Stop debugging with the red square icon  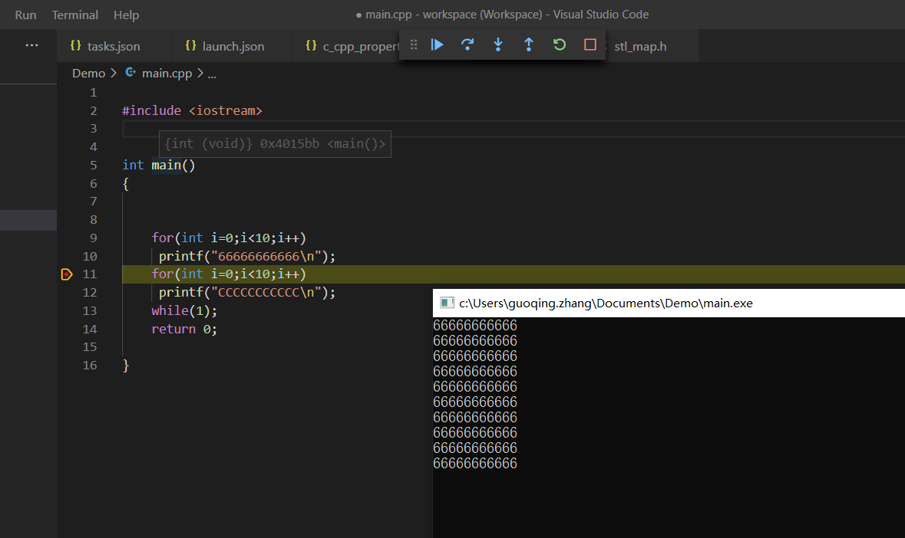pyautogui.click(x=590, y=44)
